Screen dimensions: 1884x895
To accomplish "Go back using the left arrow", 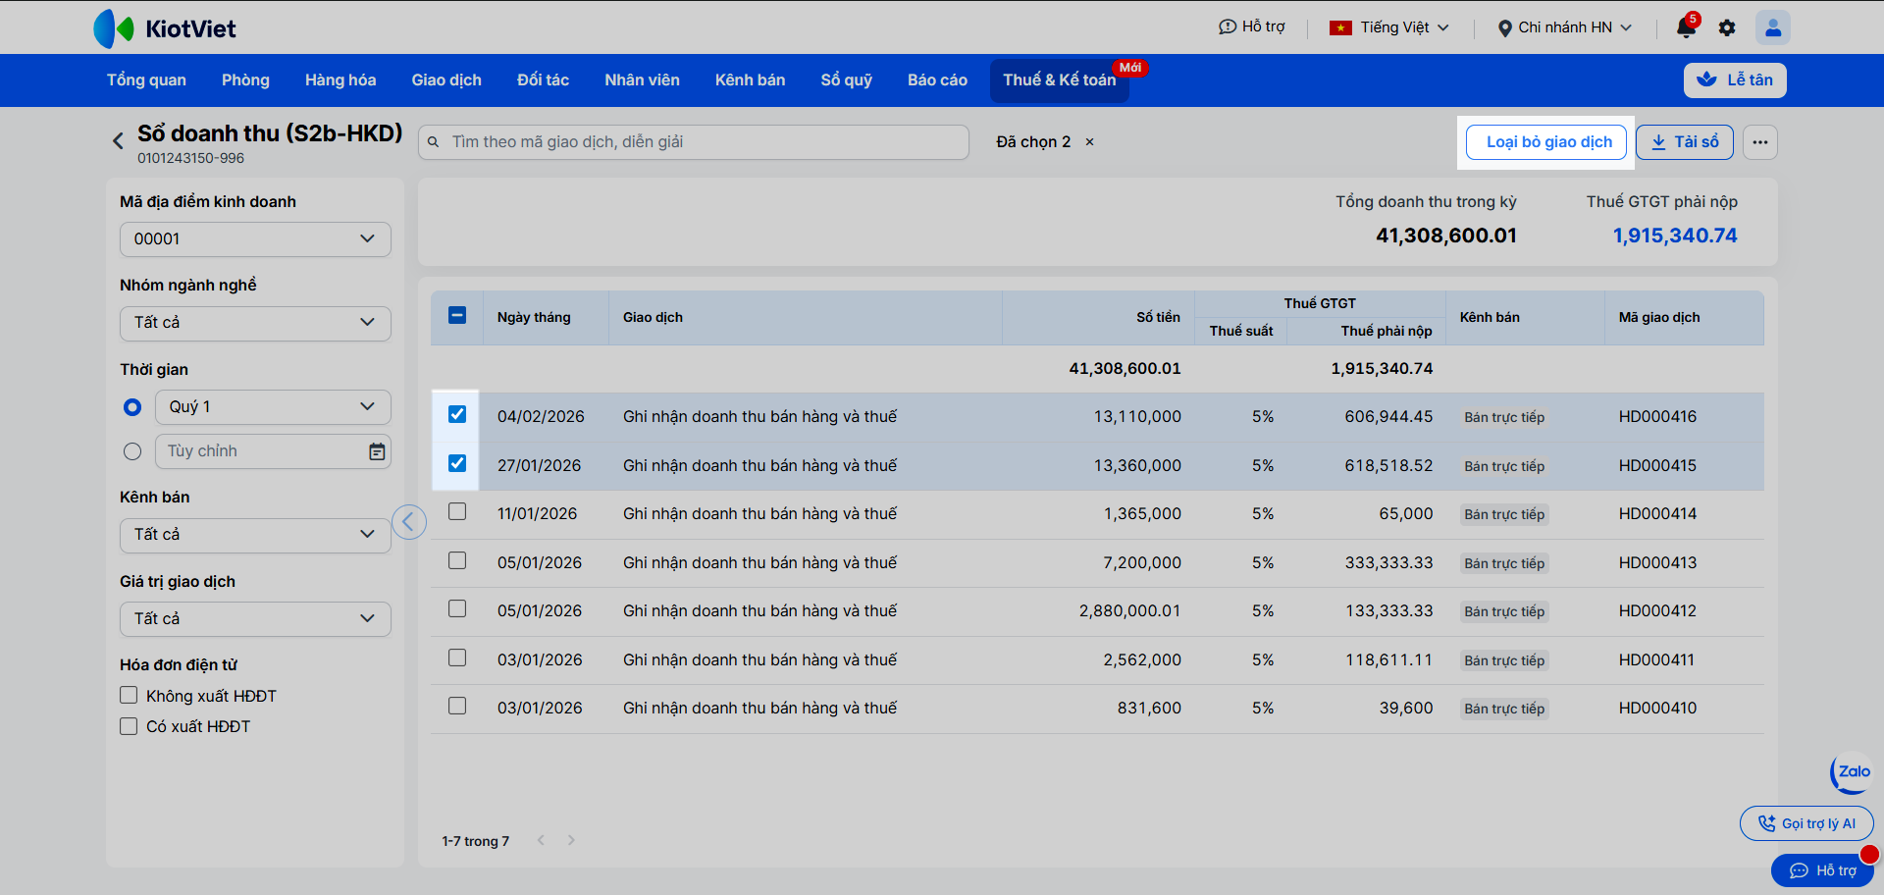I will point(118,141).
